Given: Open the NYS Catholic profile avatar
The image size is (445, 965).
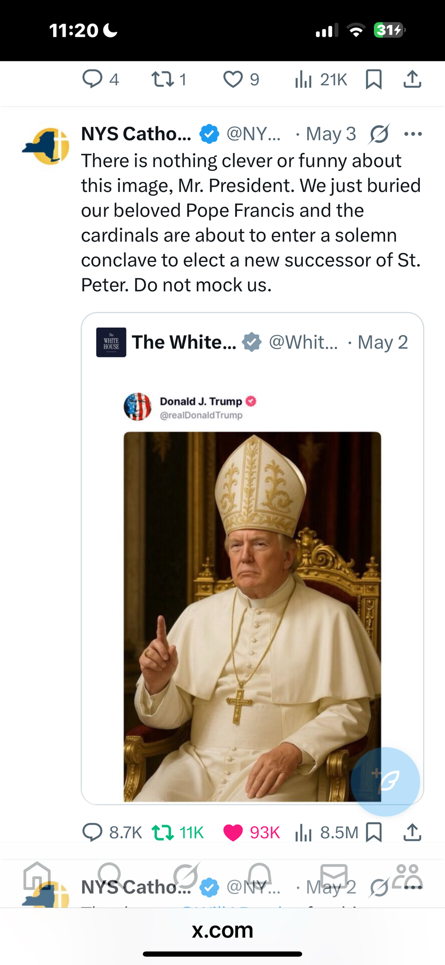Looking at the screenshot, I should [46, 146].
